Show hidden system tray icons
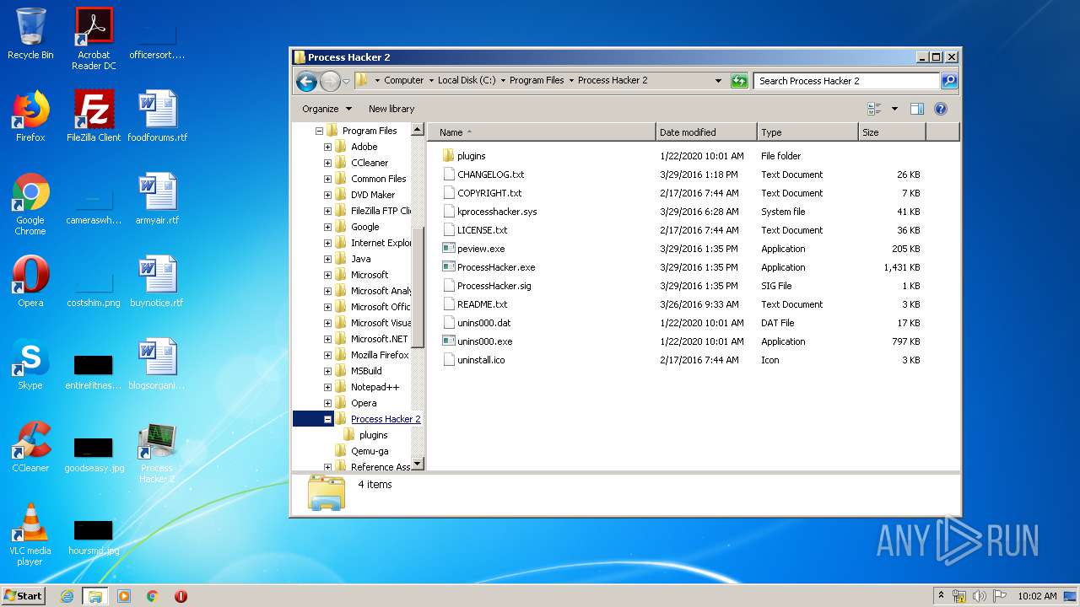This screenshot has width=1080, height=607. (x=942, y=595)
